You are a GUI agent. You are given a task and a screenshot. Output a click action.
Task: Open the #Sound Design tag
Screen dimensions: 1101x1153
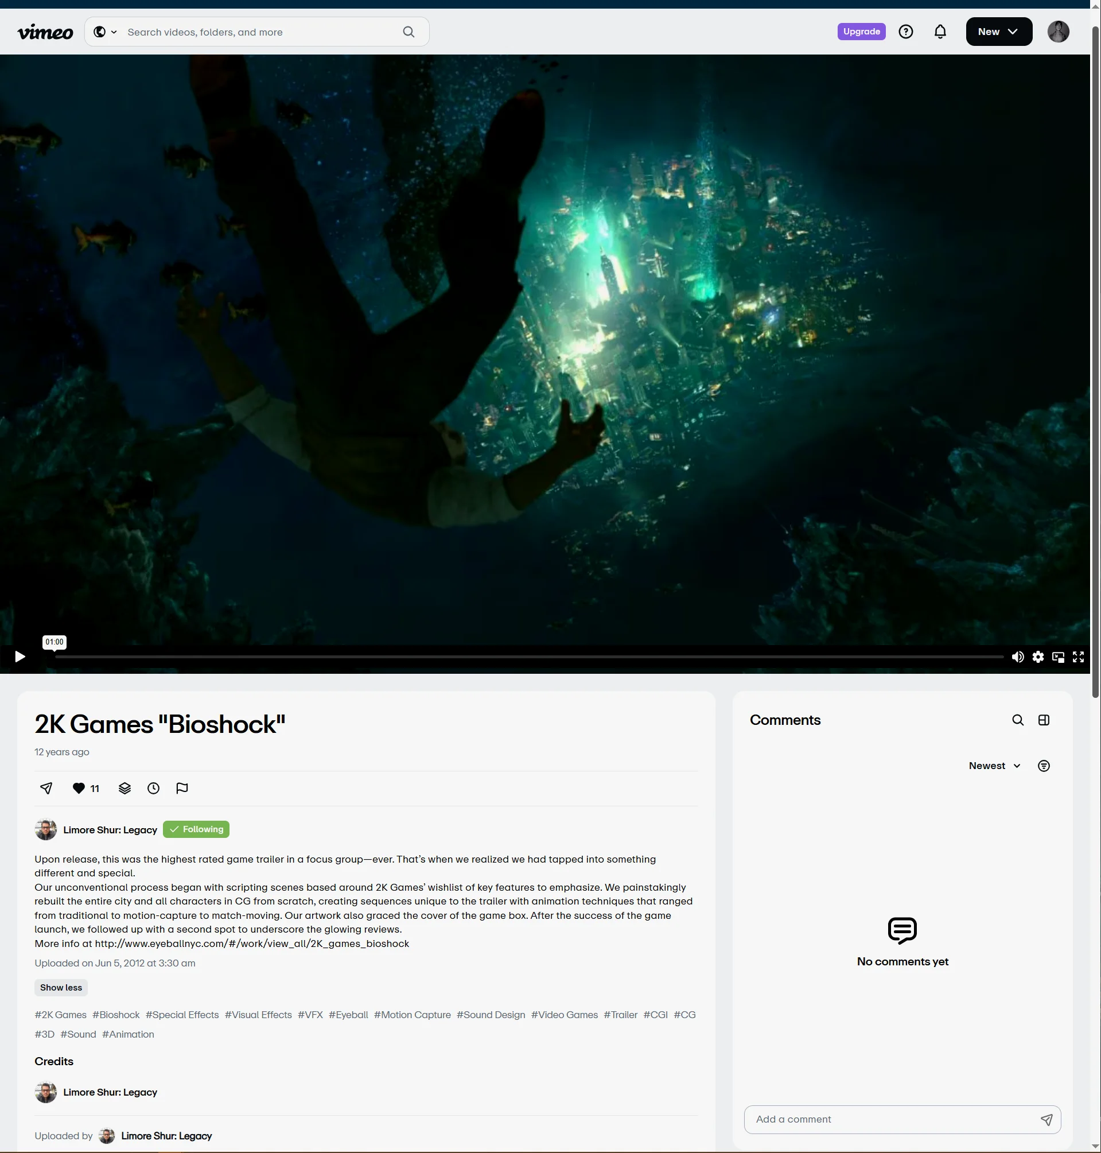point(491,1015)
